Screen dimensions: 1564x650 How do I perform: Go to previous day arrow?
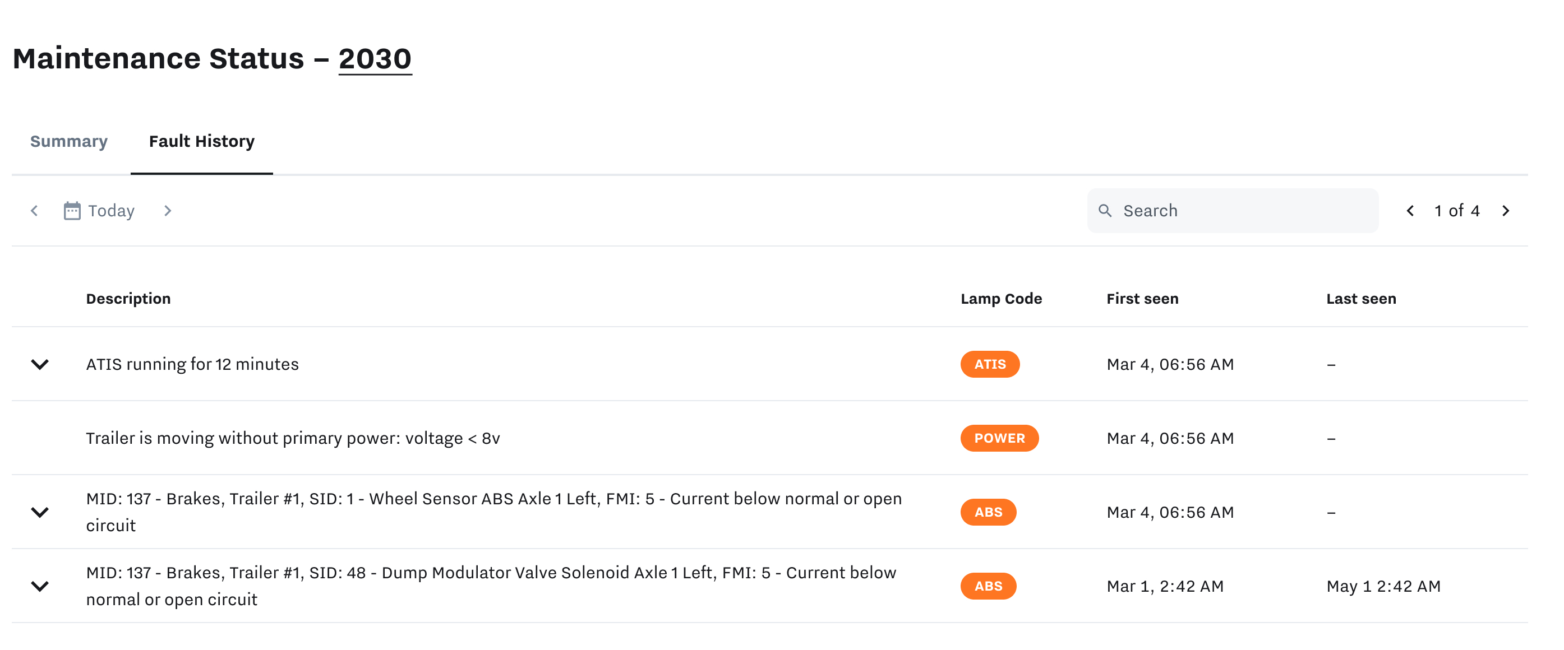(35, 211)
